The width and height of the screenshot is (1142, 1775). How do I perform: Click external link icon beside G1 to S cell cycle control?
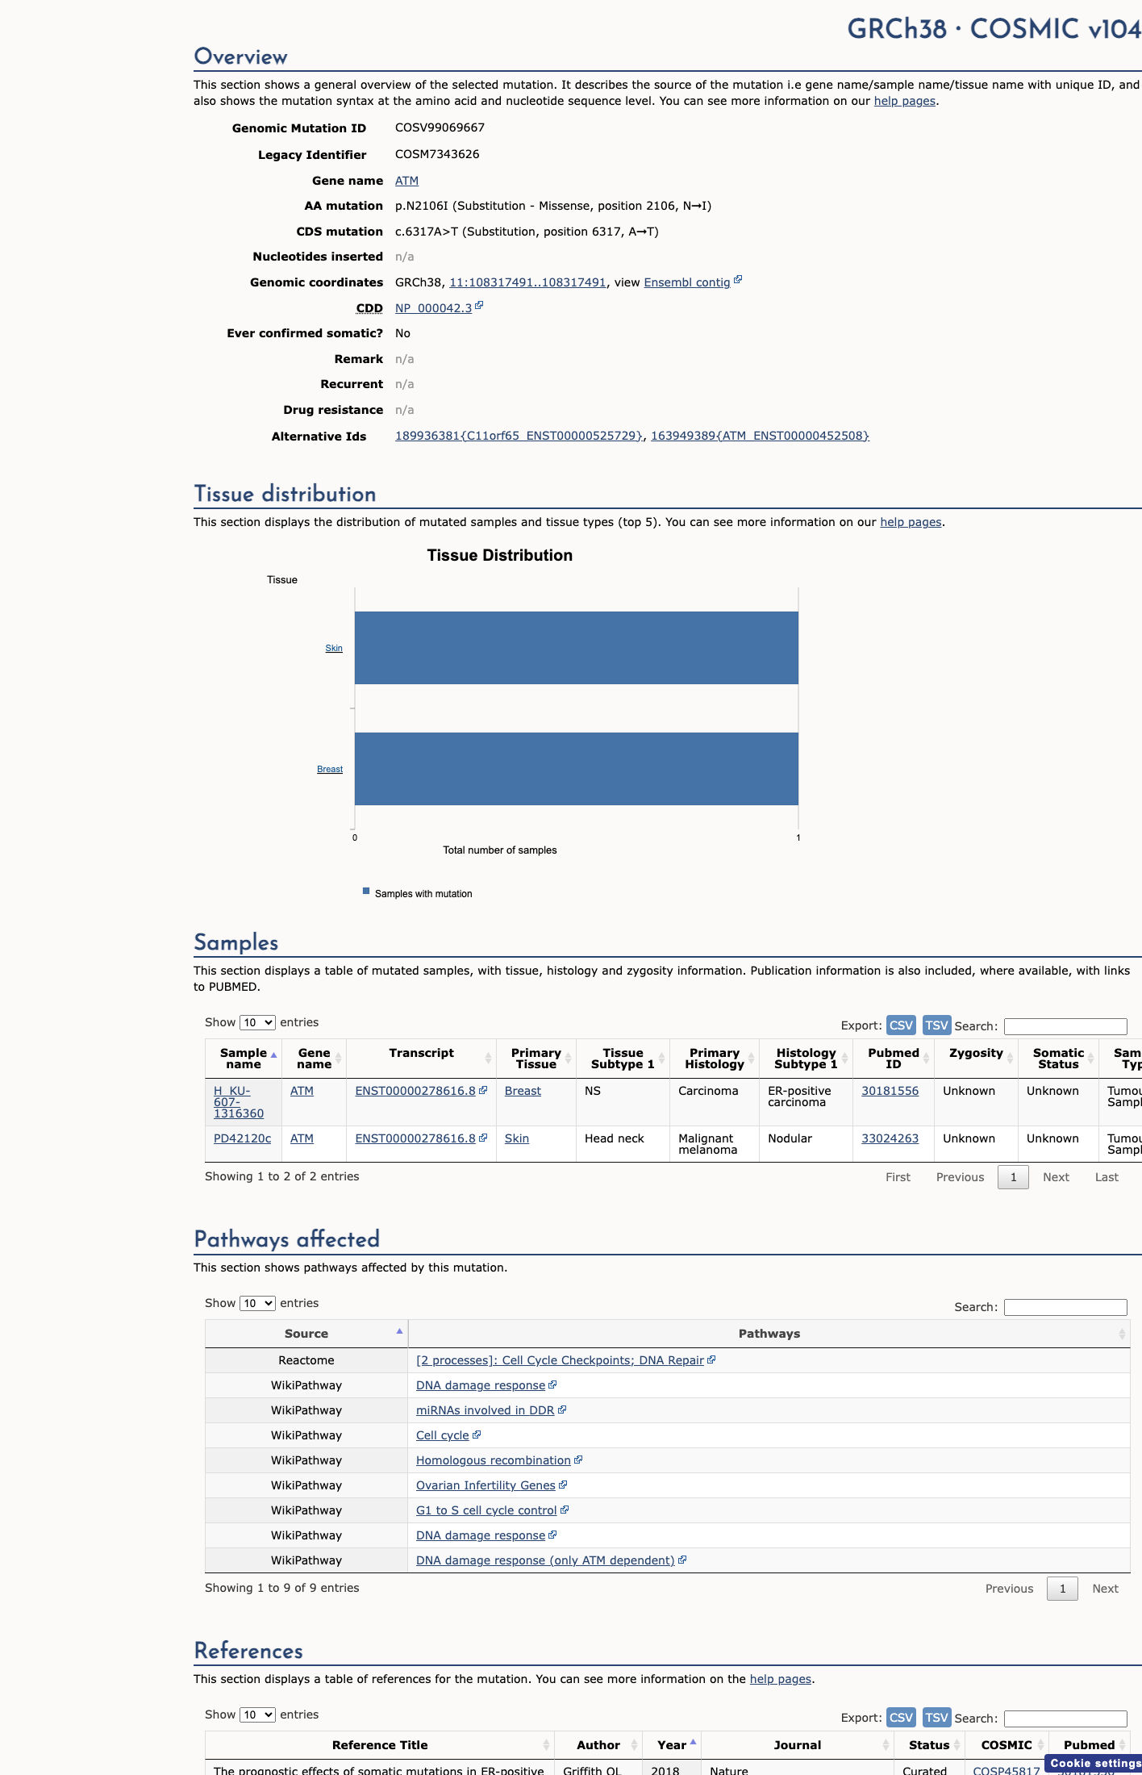coord(565,1510)
